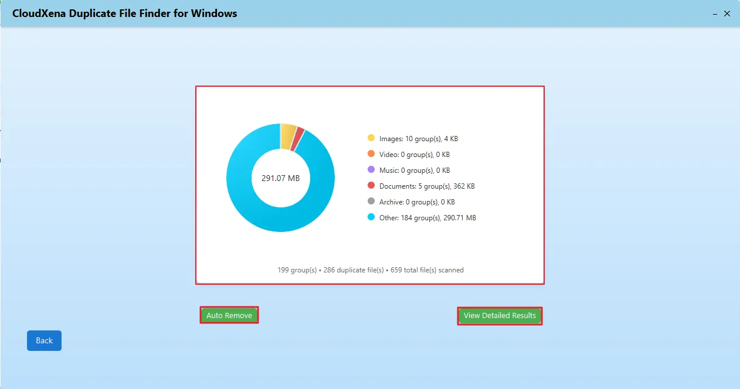Image resolution: width=740 pixels, height=389 pixels.
Task: Go back with the Back button
Action: click(44, 340)
